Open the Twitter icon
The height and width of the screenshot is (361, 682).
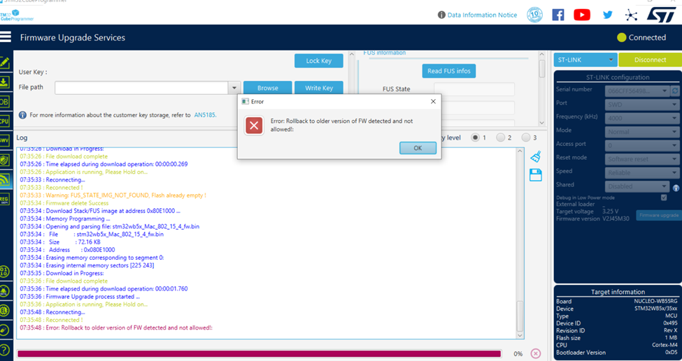coord(608,15)
